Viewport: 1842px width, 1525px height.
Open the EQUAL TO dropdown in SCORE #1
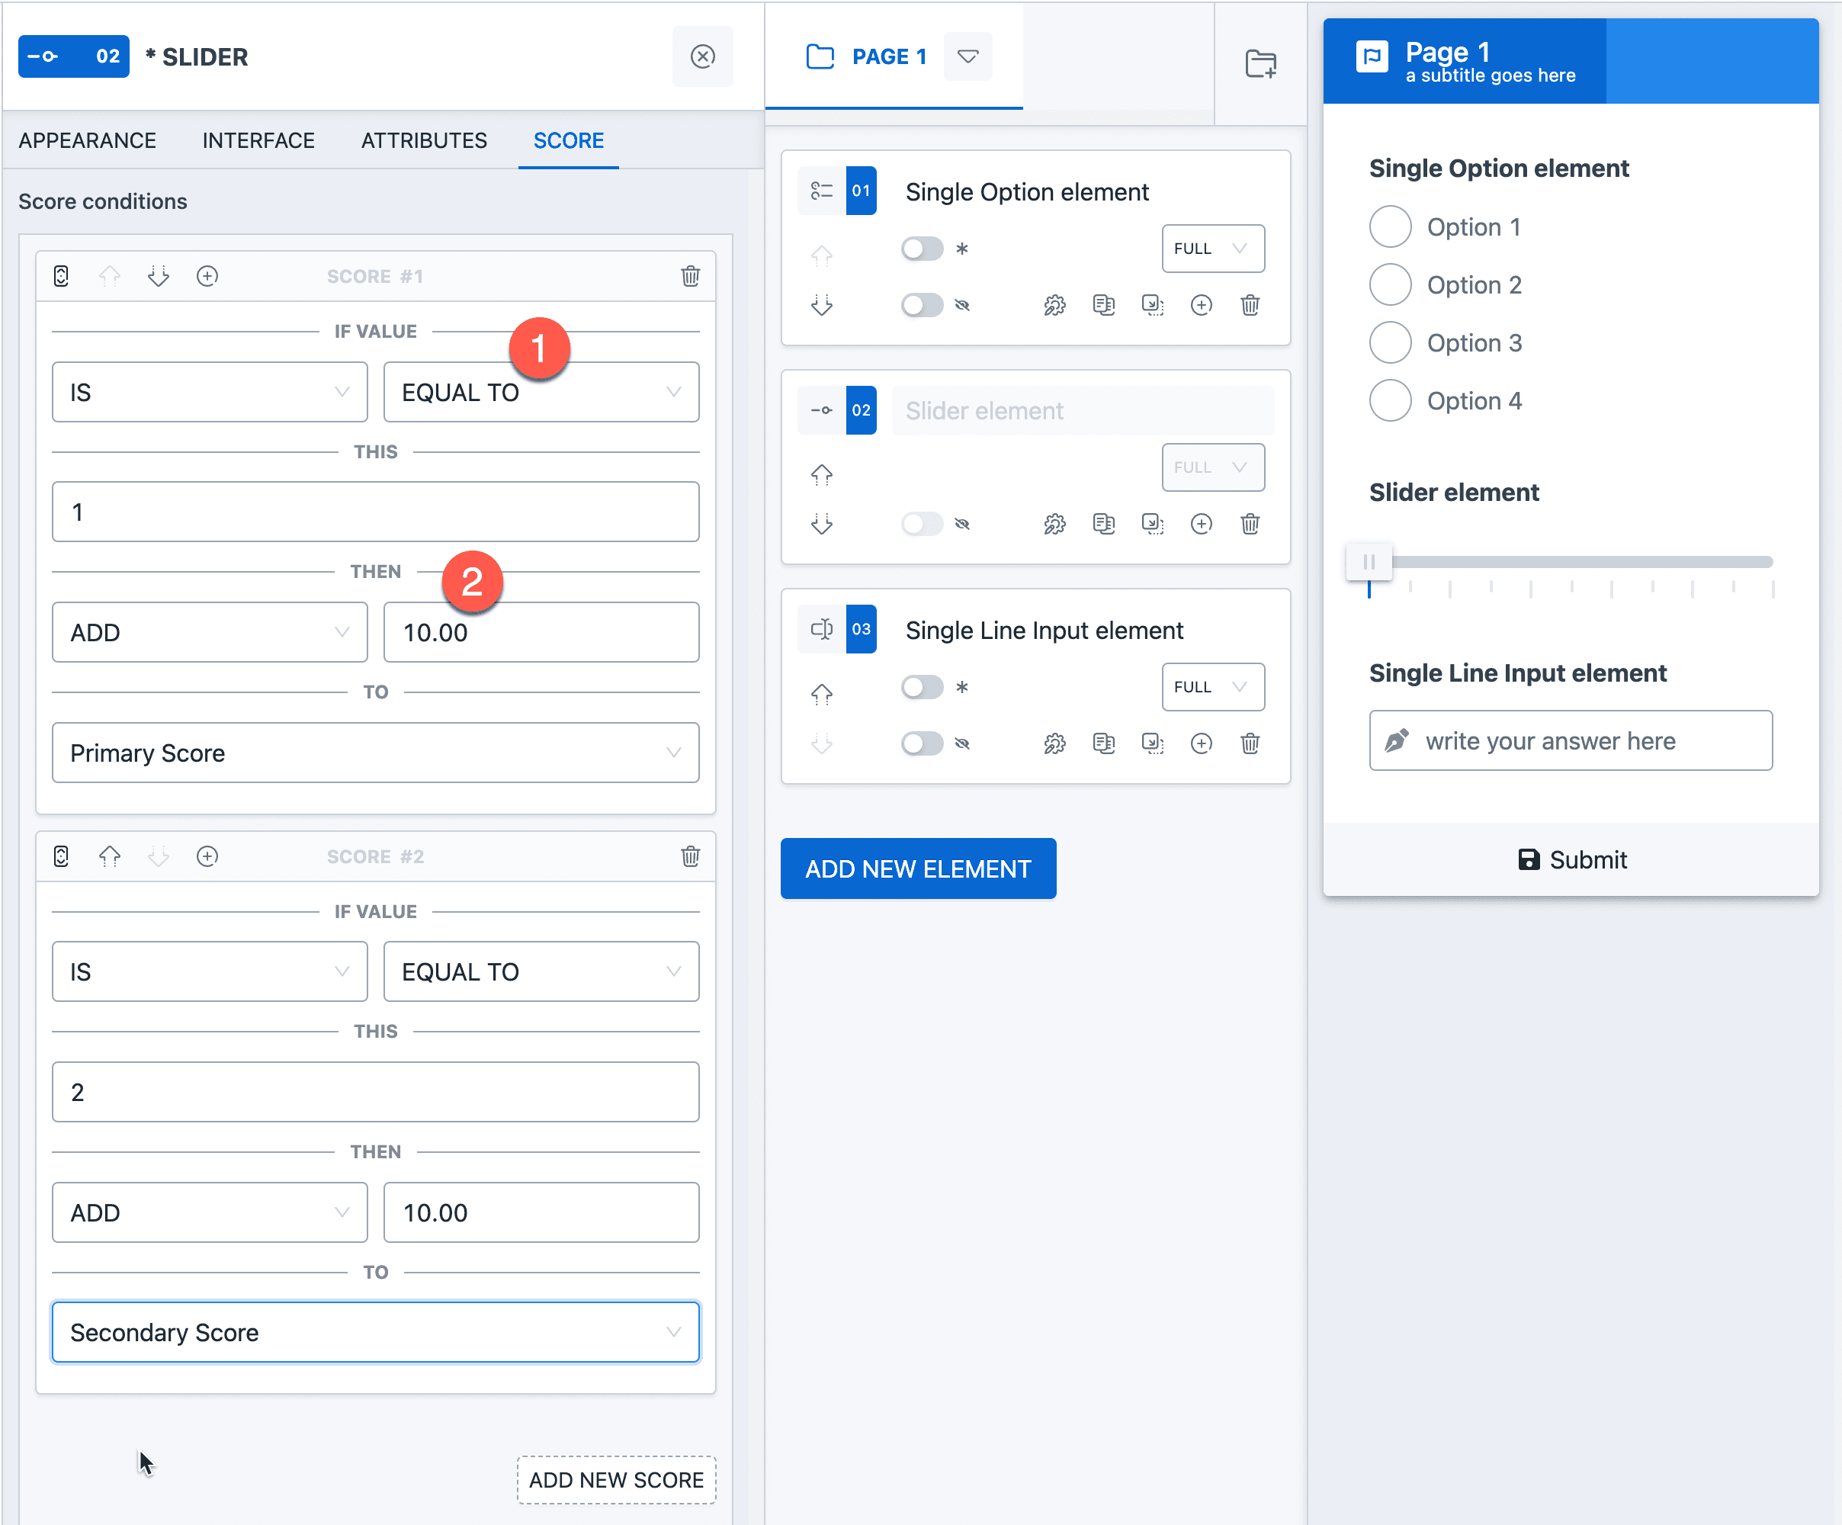[x=541, y=392]
